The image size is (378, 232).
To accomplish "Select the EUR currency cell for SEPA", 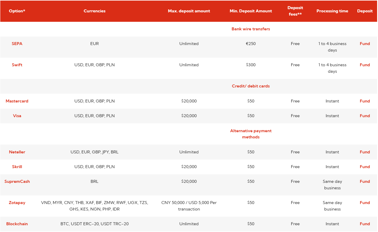I will point(94,44).
